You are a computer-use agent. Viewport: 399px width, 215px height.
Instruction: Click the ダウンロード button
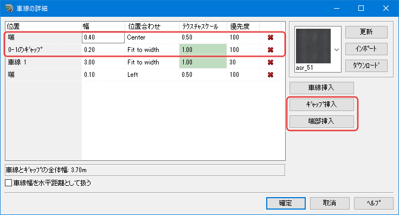coord(366,66)
